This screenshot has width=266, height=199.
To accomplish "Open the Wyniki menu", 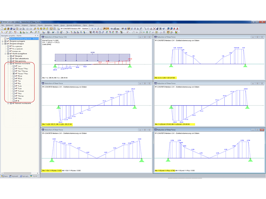I will pos(40,25).
